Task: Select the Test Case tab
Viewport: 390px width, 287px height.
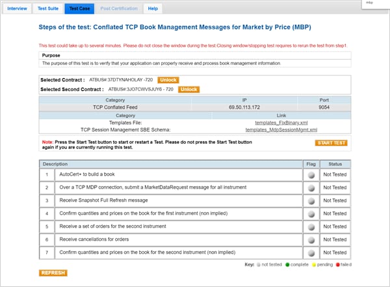Action: pyautogui.click(x=79, y=8)
